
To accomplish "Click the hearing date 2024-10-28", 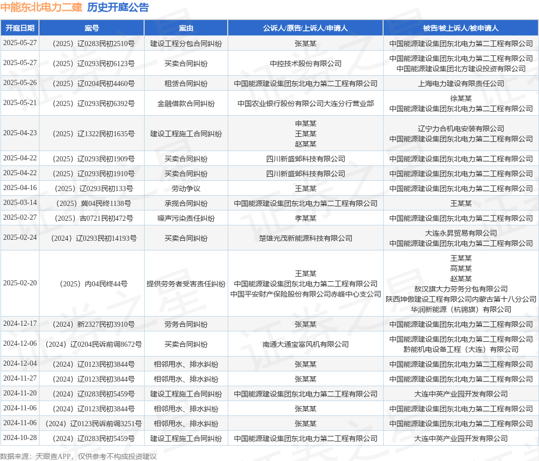I will tap(20, 437).
